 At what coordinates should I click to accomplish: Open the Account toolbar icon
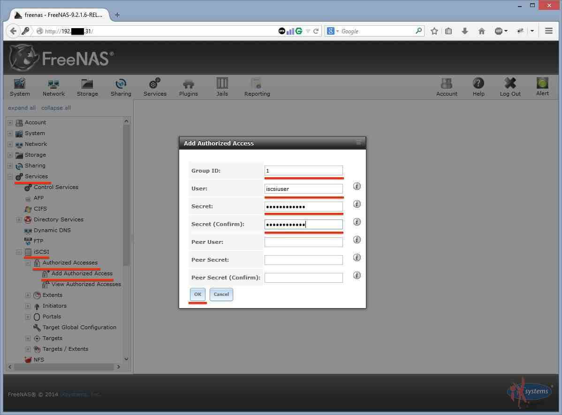447,87
